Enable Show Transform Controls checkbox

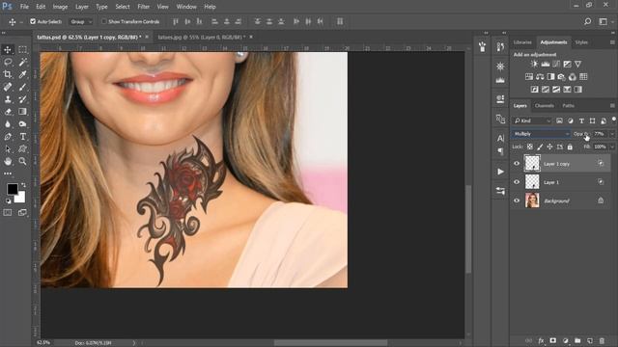coord(104,21)
